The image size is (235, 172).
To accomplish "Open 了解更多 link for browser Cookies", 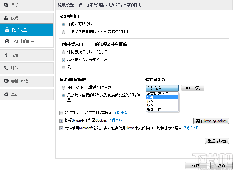I will pyautogui.click(x=115, y=120).
